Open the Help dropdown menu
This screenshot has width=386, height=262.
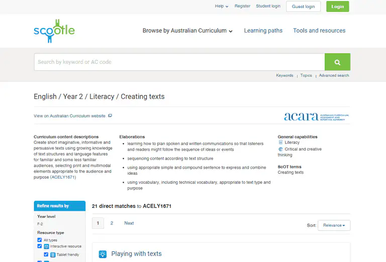click(221, 7)
